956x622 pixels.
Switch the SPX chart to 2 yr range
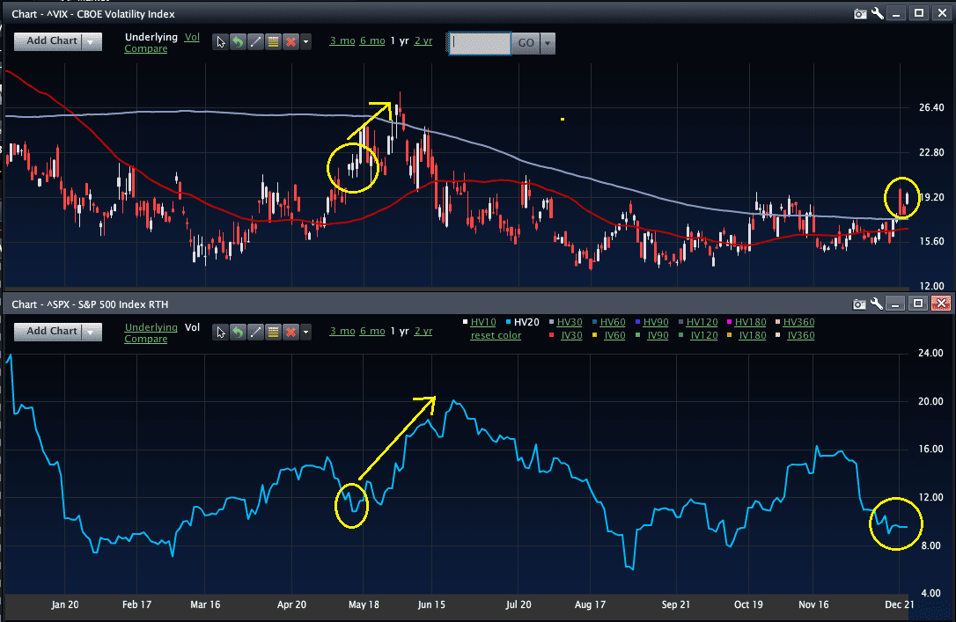[423, 331]
